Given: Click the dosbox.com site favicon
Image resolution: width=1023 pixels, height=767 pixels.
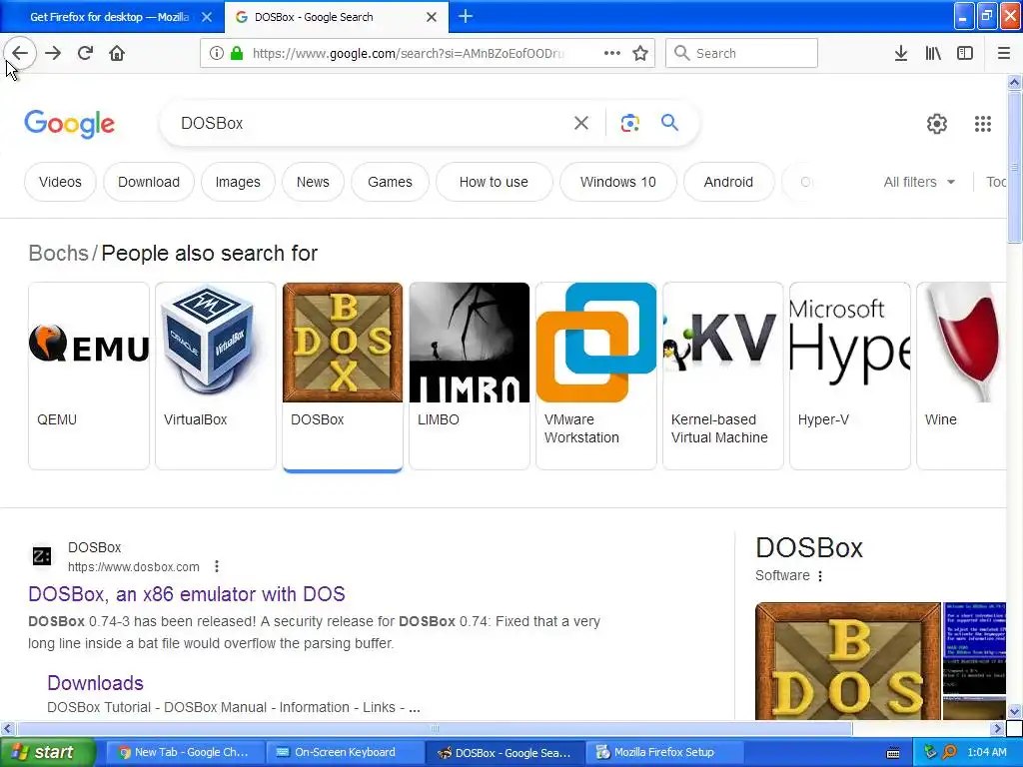Looking at the screenshot, I should click(x=42, y=556).
